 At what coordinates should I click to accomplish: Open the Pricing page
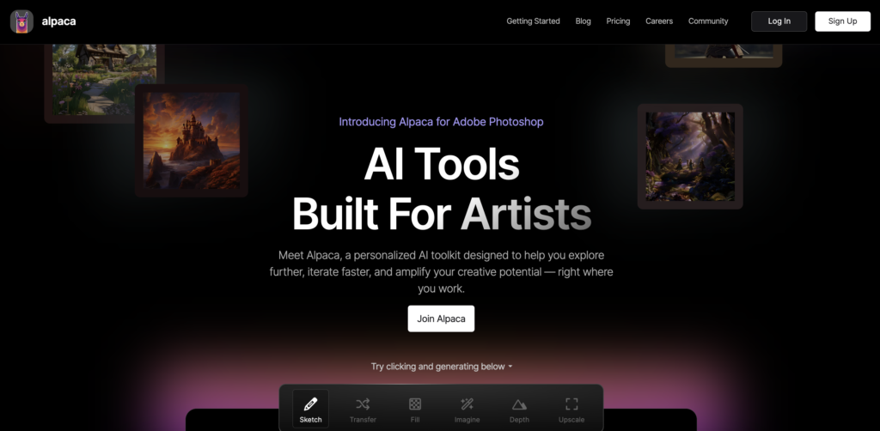[x=618, y=21]
